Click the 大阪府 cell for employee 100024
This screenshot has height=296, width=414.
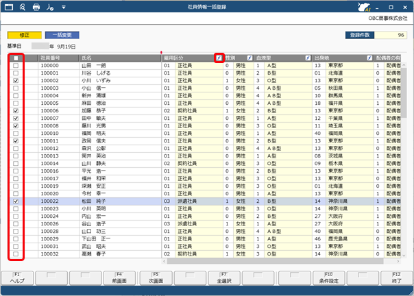350,217
